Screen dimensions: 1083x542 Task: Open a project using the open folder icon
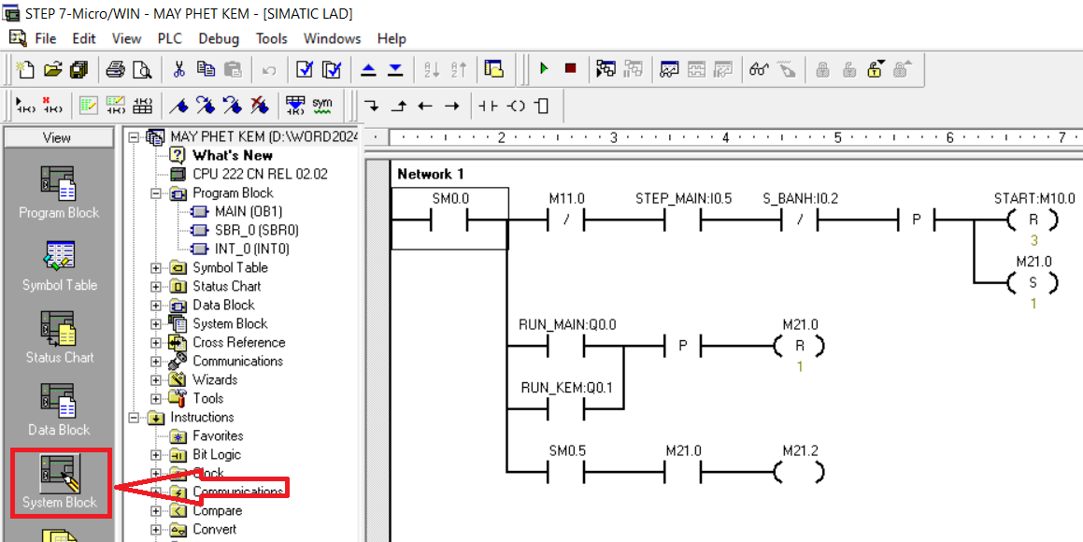(x=52, y=69)
